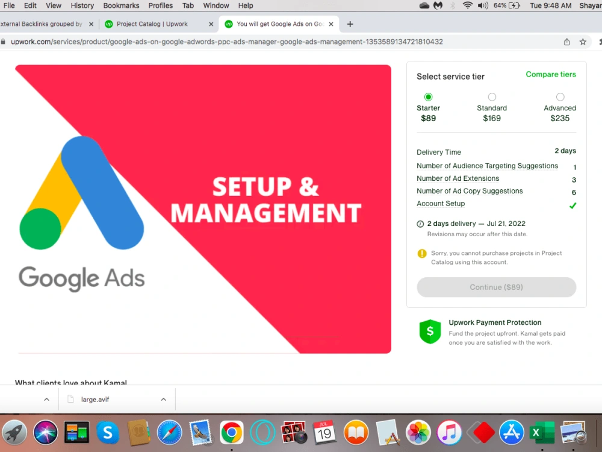This screenshot has width=602, height=452.
Task: Select the Standard $169 tier
Action: (492, 97)
